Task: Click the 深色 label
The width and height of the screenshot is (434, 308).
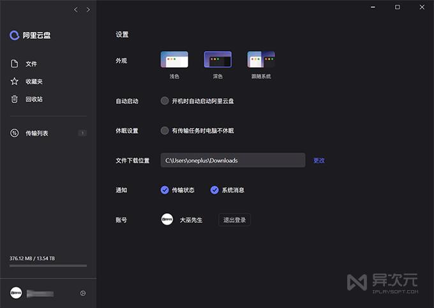Action: tap(218, 77)
